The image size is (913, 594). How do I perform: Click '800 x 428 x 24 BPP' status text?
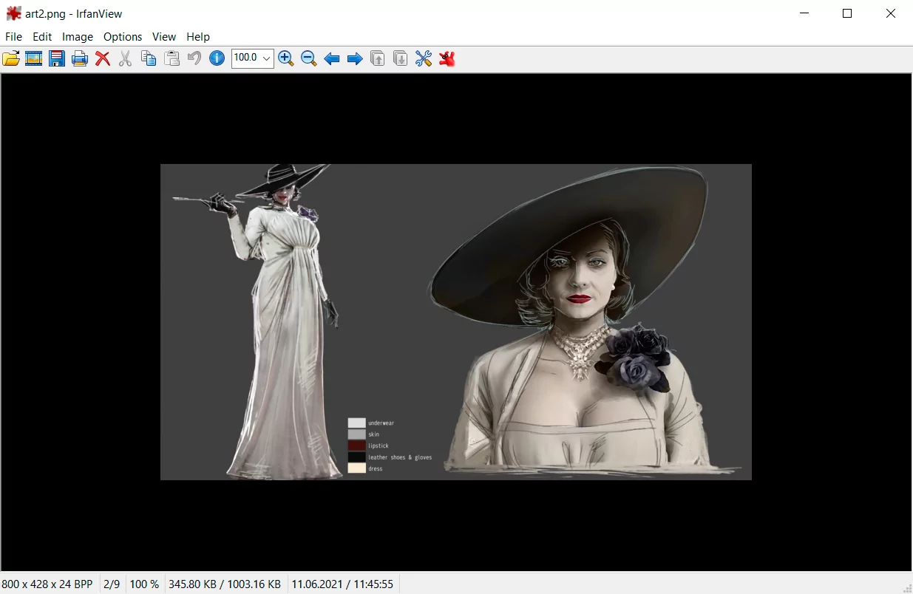[47, 584]
